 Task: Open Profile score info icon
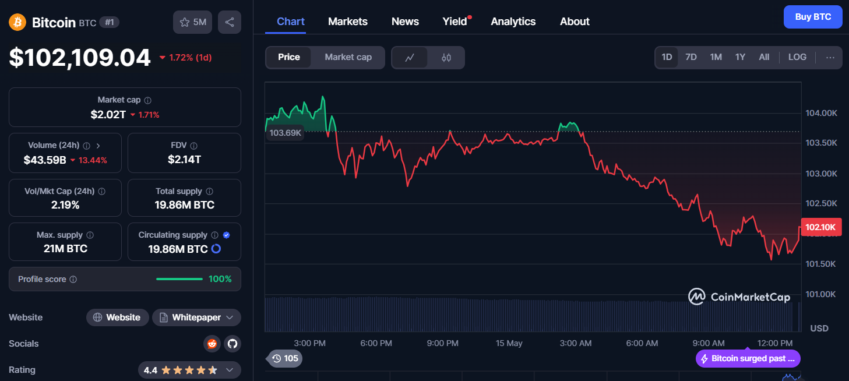pyautogui.click(x=73, y=279)
